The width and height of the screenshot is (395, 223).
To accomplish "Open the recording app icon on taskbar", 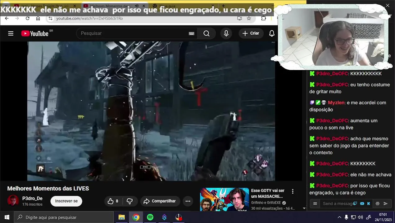I will [179, 217].
